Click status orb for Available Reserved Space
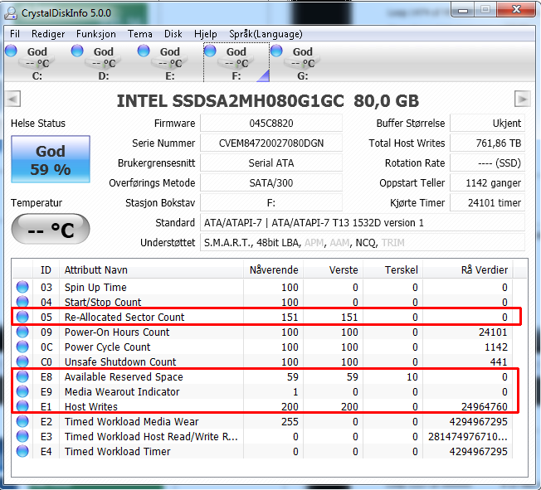Image resolution: width=541 pixels, height=490 pixels. 22,376
